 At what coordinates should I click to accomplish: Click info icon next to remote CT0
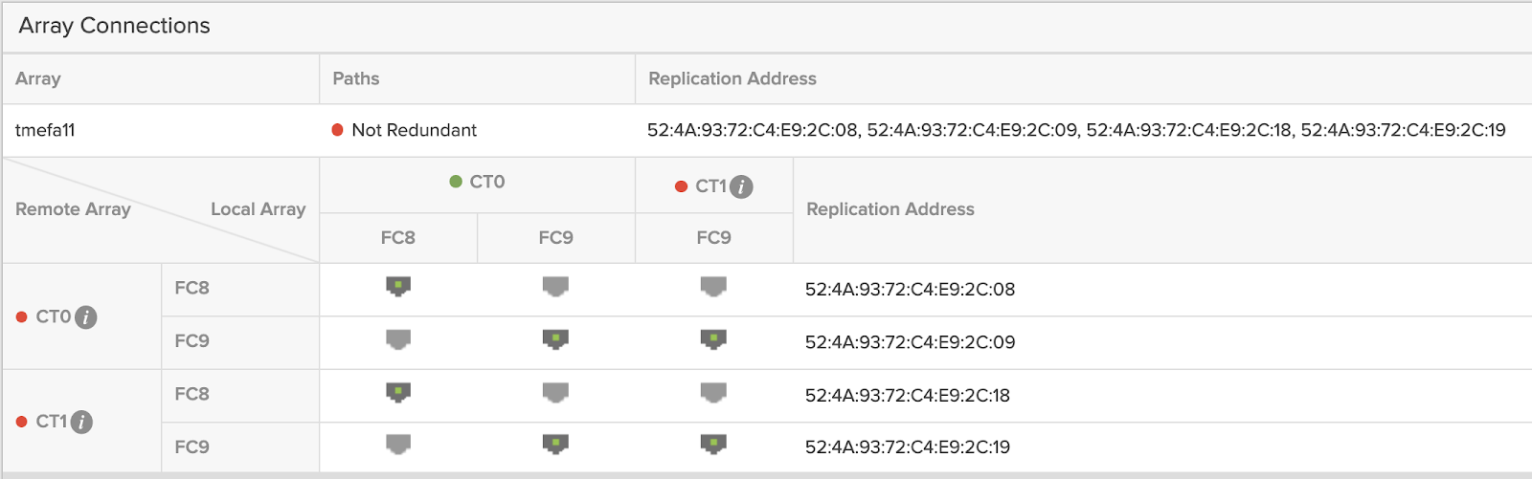click(85, 317)
